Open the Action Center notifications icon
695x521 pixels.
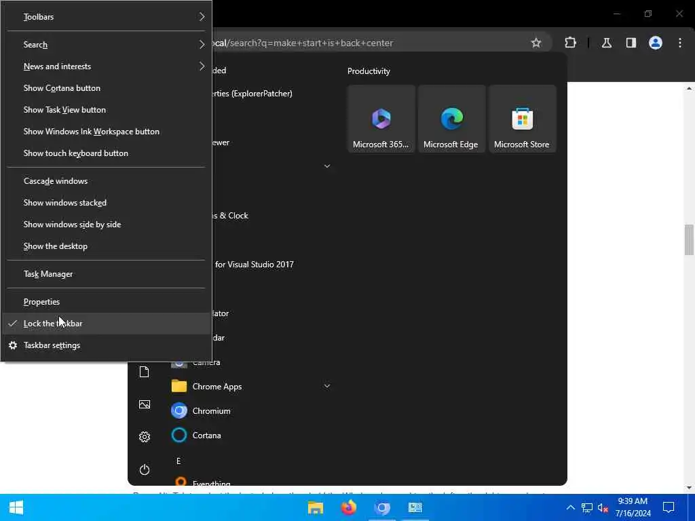(x=669, y=507)
